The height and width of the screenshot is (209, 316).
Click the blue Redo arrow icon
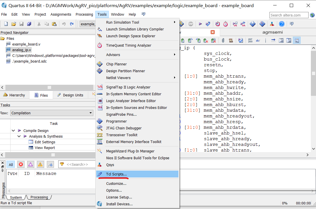click(x=72, y=24)
